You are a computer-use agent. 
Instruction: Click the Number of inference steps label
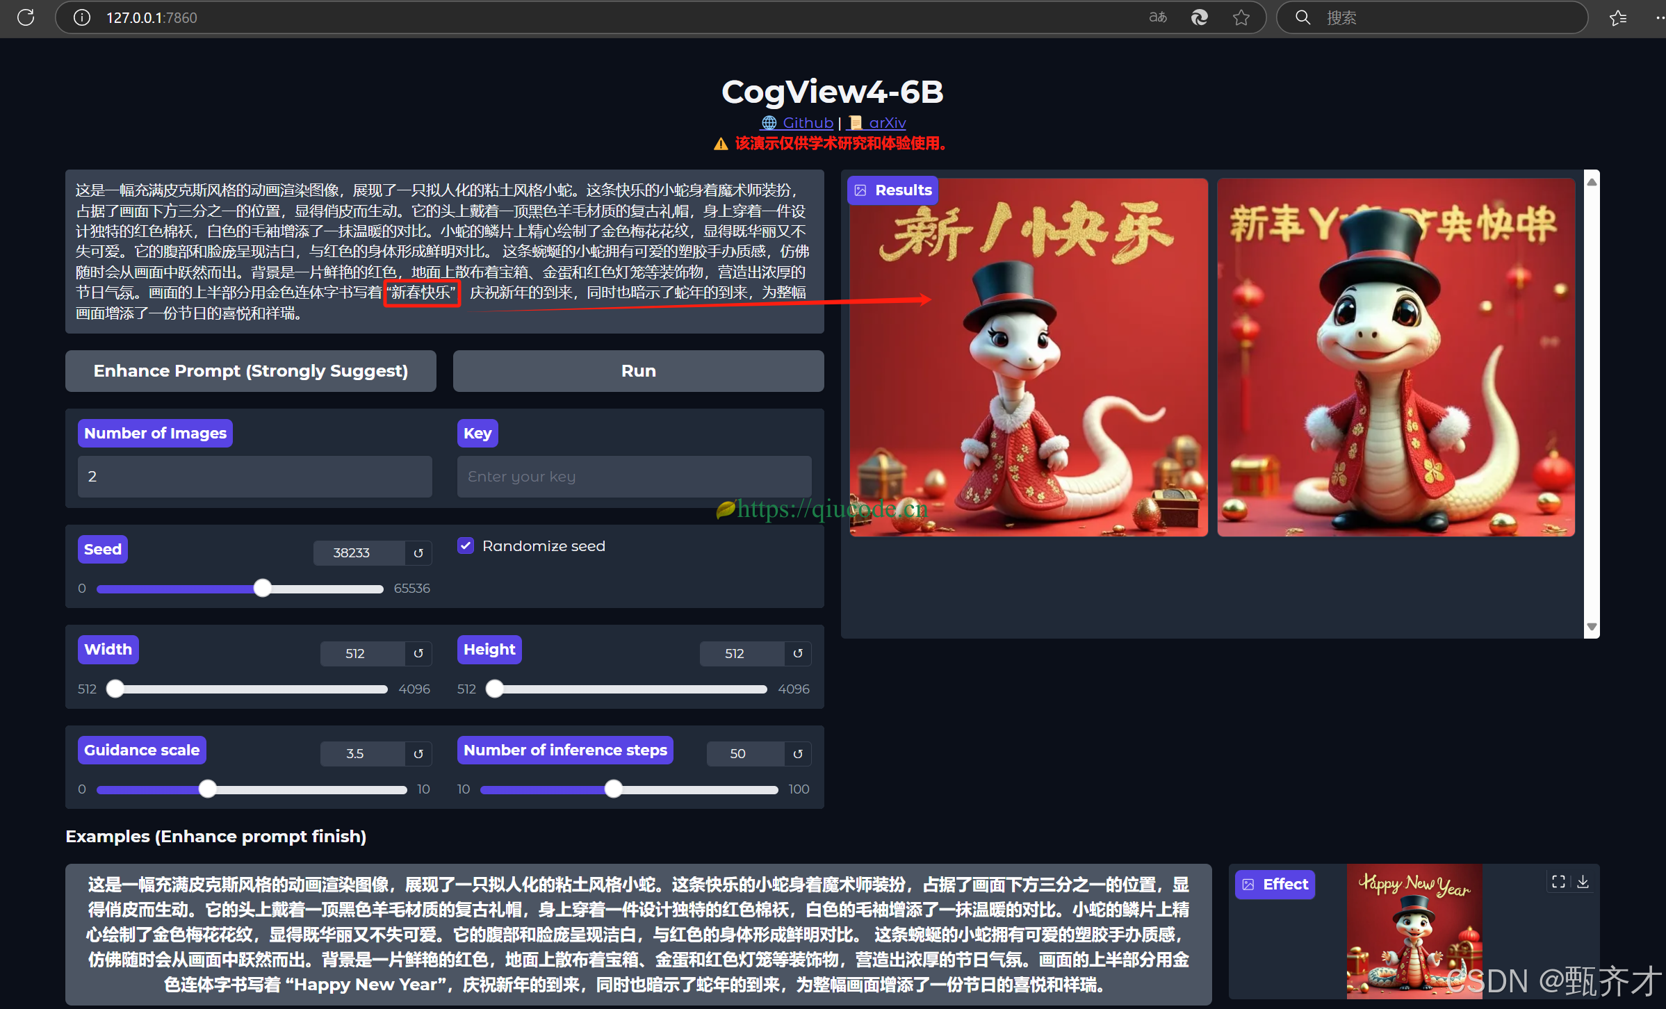[565, 750]
